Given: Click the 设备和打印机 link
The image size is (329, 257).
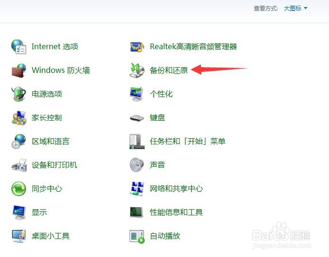Looking at the screenshot, I should 54,165.
